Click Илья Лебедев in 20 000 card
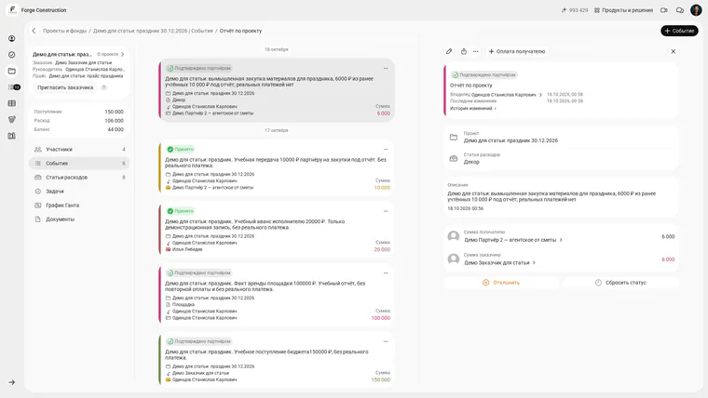The height and width of the screenshot is (398, 708). click(x=187, y=249)
